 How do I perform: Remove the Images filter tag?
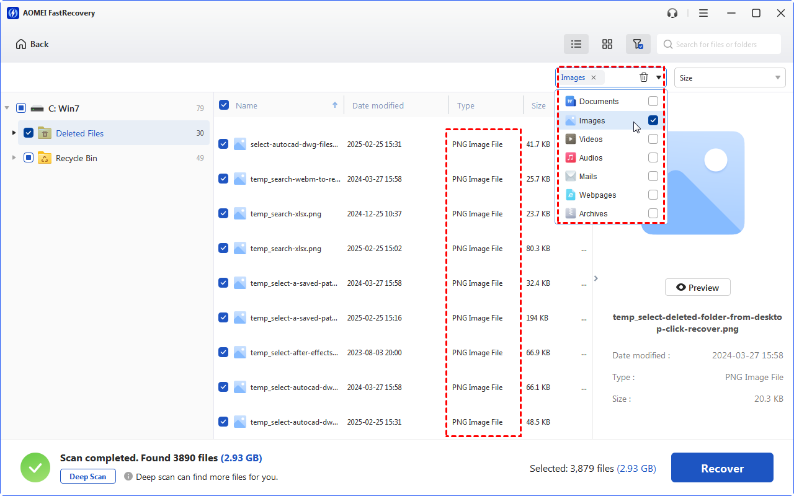pyautogui.click(x=594, y=77)
